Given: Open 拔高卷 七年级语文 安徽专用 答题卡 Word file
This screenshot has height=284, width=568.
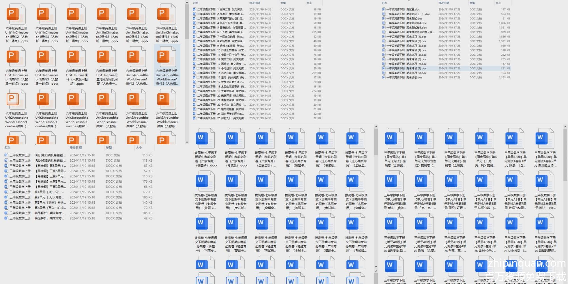Looking at the screenshot, I should point(206,181).
